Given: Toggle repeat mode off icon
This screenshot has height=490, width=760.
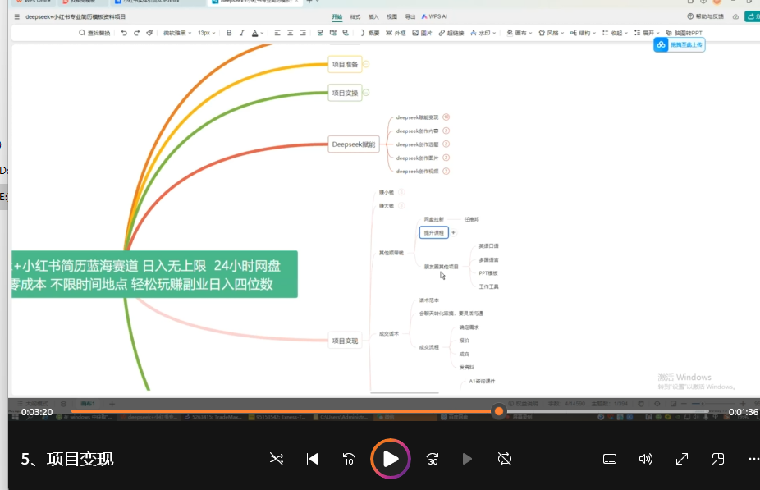Looking at the screenshot, I should pos(505,459).
